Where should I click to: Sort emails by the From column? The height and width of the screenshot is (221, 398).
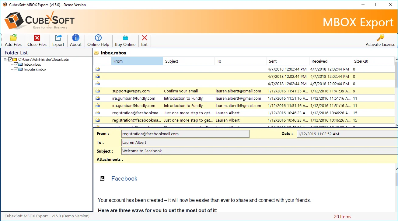pos(137,61)
